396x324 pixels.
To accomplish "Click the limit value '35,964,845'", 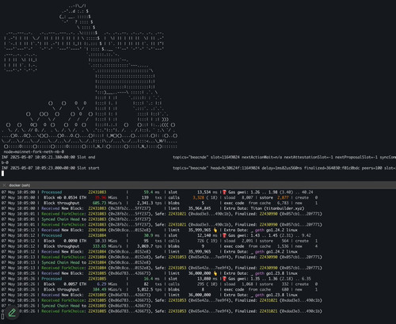I will pos(200,208).
